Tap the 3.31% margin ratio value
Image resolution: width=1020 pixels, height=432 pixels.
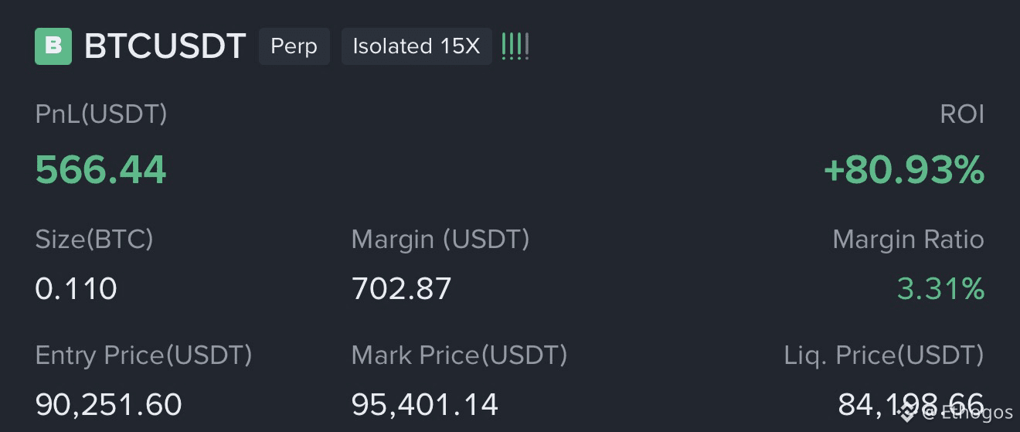[x=941, y=289]
